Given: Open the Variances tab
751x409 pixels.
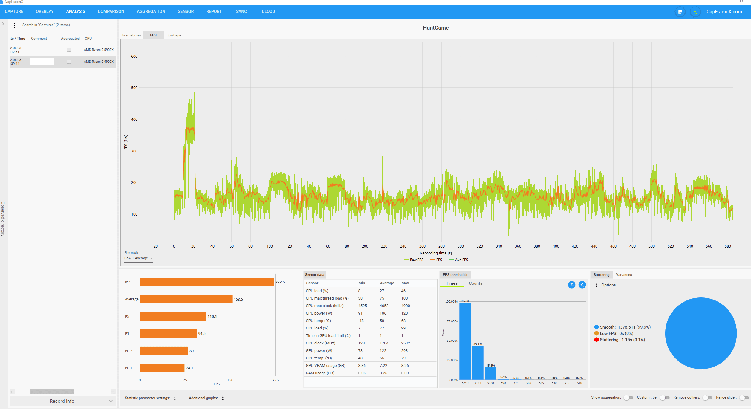Looking at the screenshot, I should 624,275.
